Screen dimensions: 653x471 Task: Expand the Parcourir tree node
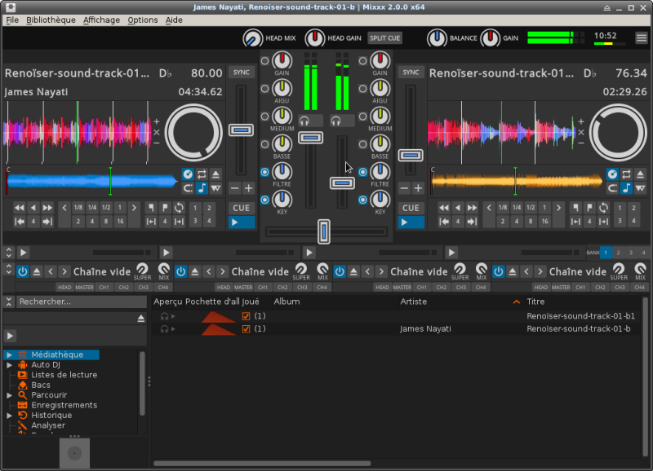pos(8,395)
